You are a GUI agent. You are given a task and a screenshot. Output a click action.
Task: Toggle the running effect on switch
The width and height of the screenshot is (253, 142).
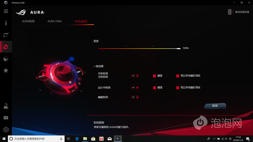tap(135, 88)
